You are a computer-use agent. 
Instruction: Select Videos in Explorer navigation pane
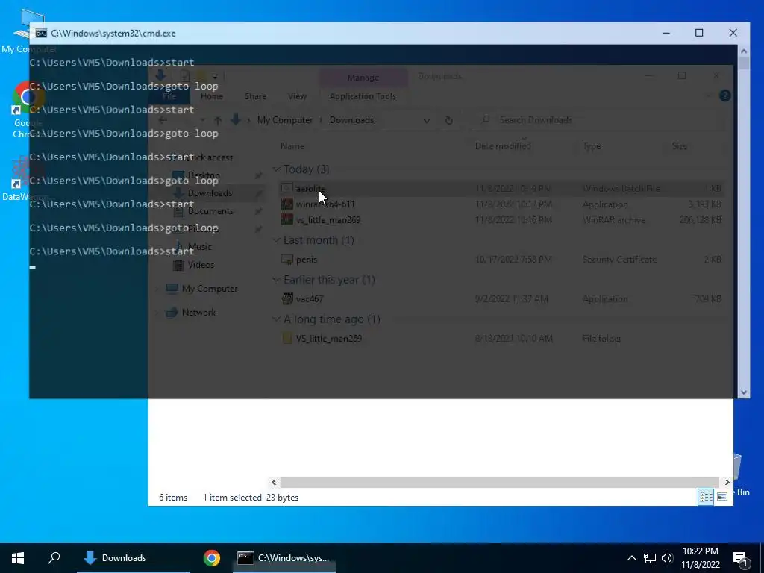coord(201,265)
